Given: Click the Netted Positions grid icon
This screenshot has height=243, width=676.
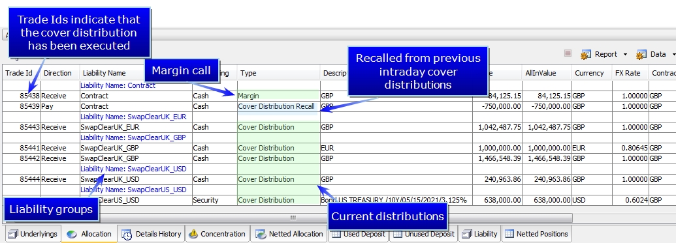Looking at the screenshot, I should click(509, 234).
